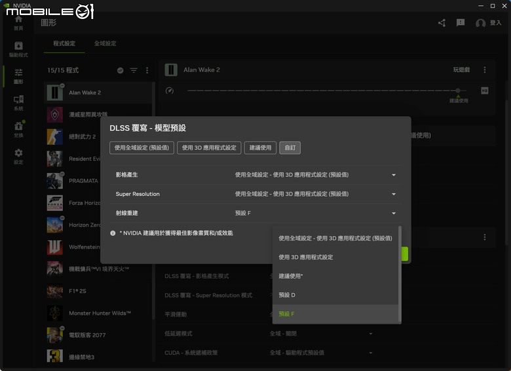The height and width of the screenshot is (371, 511).
Task: Select PRAGMATA in program list
Action: (x=98, y=181)
